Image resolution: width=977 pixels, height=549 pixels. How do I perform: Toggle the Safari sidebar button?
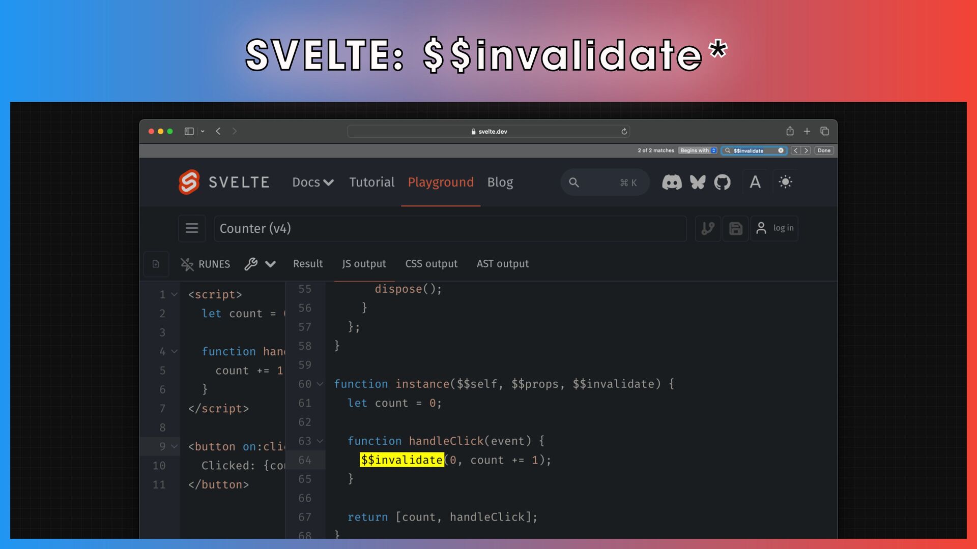[x=189, y=131]
